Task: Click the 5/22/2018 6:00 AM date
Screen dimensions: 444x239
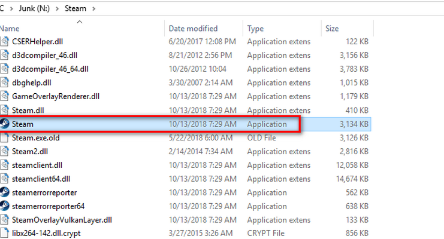Action: (201, 138)
